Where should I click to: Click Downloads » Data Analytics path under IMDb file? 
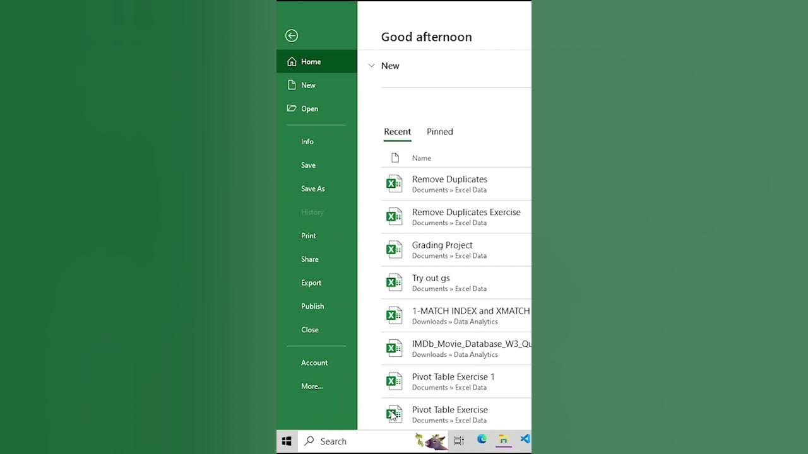(x=455, y=354)
